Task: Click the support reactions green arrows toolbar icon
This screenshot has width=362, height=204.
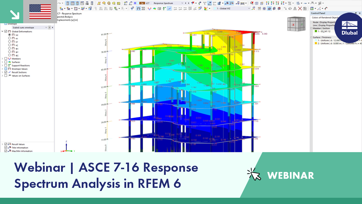Action: (164, 9)
